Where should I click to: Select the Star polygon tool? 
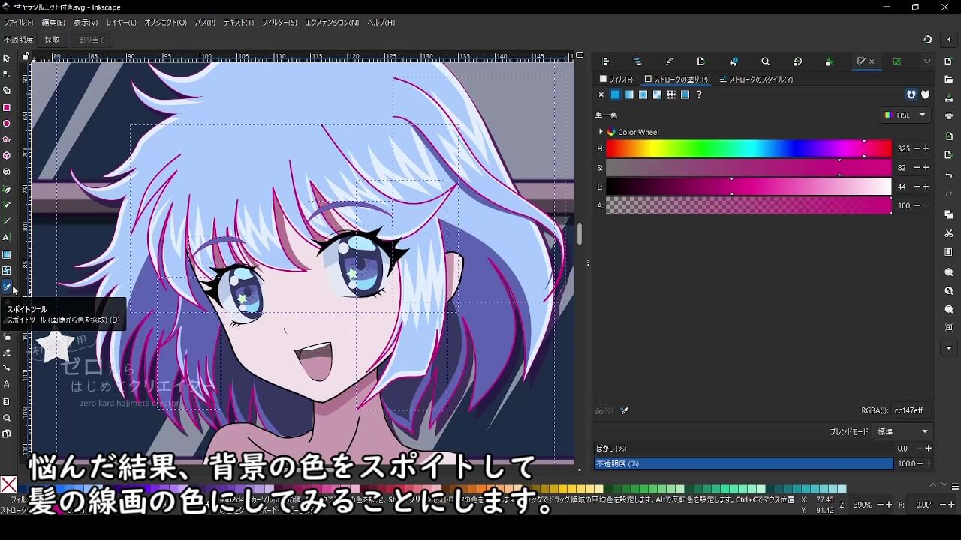[7, 139]
